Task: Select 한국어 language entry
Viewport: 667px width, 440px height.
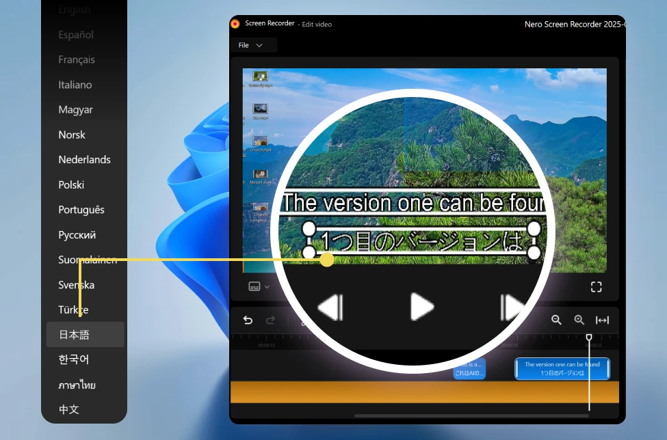Action: point(74,360)
